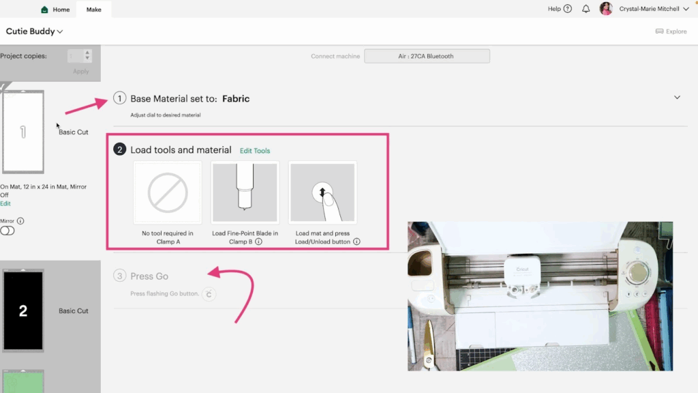This screenshot has height=393, width=698.
Task: Open Mirror info icon
Action: (x=20, y=221)
